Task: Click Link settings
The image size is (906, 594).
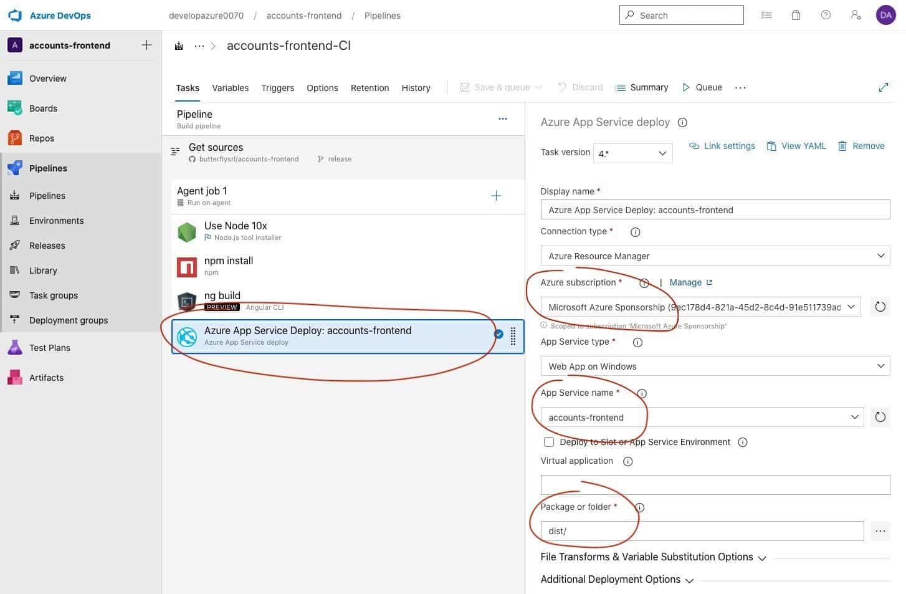Action: point(722,146)
